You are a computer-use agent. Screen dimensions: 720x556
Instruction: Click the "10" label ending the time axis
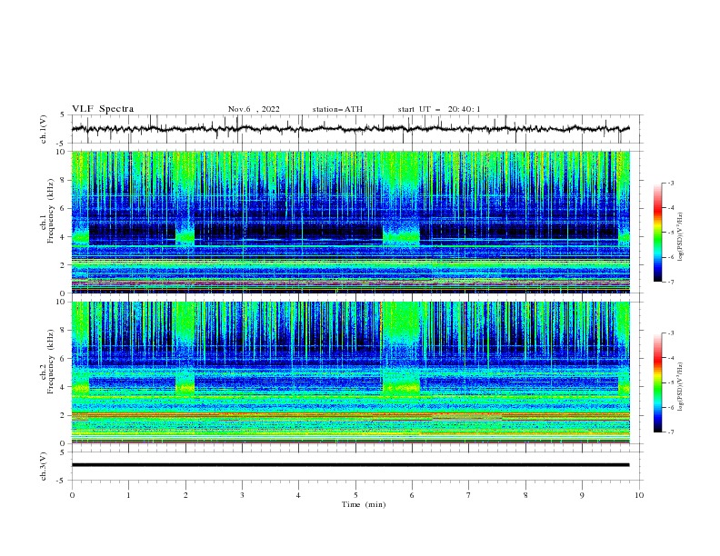(639, 495)
